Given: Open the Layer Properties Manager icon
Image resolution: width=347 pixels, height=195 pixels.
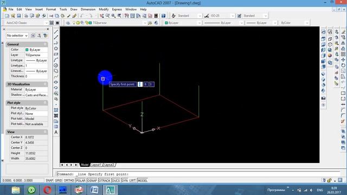Looking at the screenshot, I should click(68, 23).
